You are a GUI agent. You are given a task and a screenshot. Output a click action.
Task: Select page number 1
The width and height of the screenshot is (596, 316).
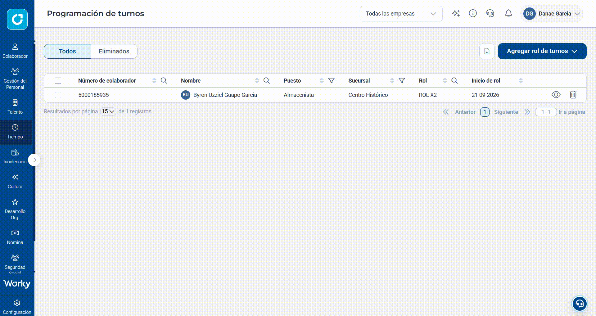tap(485, 112)
